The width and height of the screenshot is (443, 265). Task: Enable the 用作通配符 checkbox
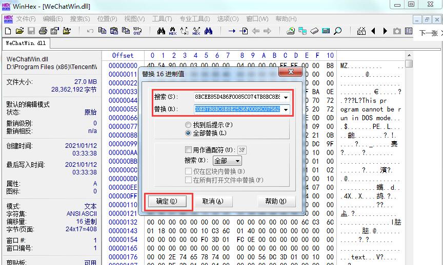click(188, 150)
